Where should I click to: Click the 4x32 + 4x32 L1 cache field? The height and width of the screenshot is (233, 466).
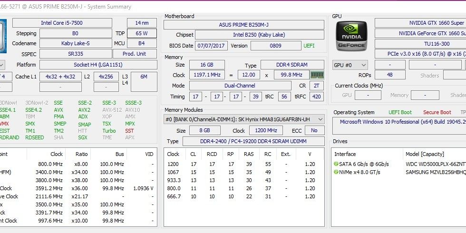(x=60, y=77)
